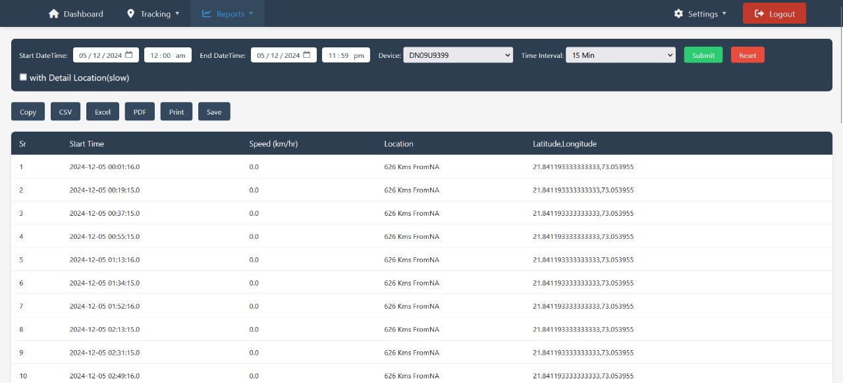Screen dimensions: 843x383
Task: Export the report as PDF
Action: [x=140, y=112]
